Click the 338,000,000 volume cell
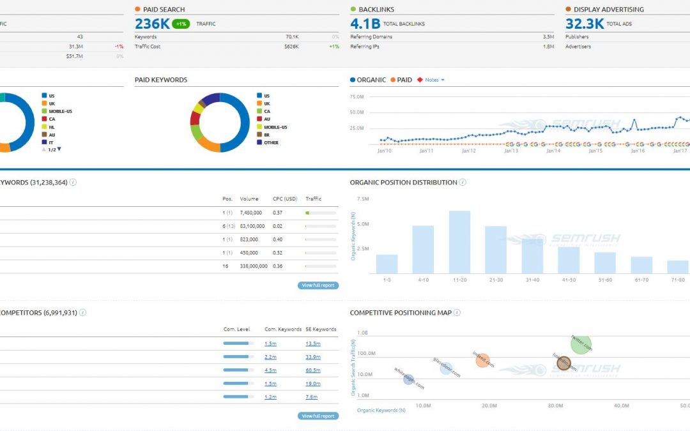The image size is (690, 431). 254,266
